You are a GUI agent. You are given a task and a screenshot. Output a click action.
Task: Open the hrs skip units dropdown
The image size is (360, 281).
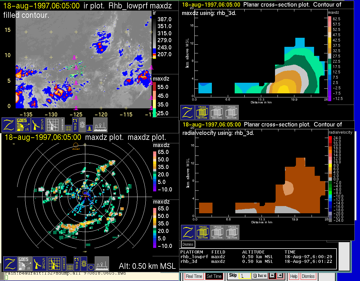[260, 276]
